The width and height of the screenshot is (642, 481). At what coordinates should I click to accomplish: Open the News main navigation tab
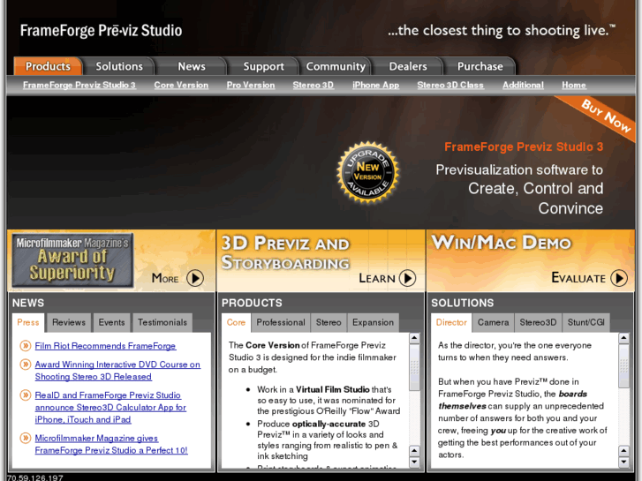tap(192, 66)
